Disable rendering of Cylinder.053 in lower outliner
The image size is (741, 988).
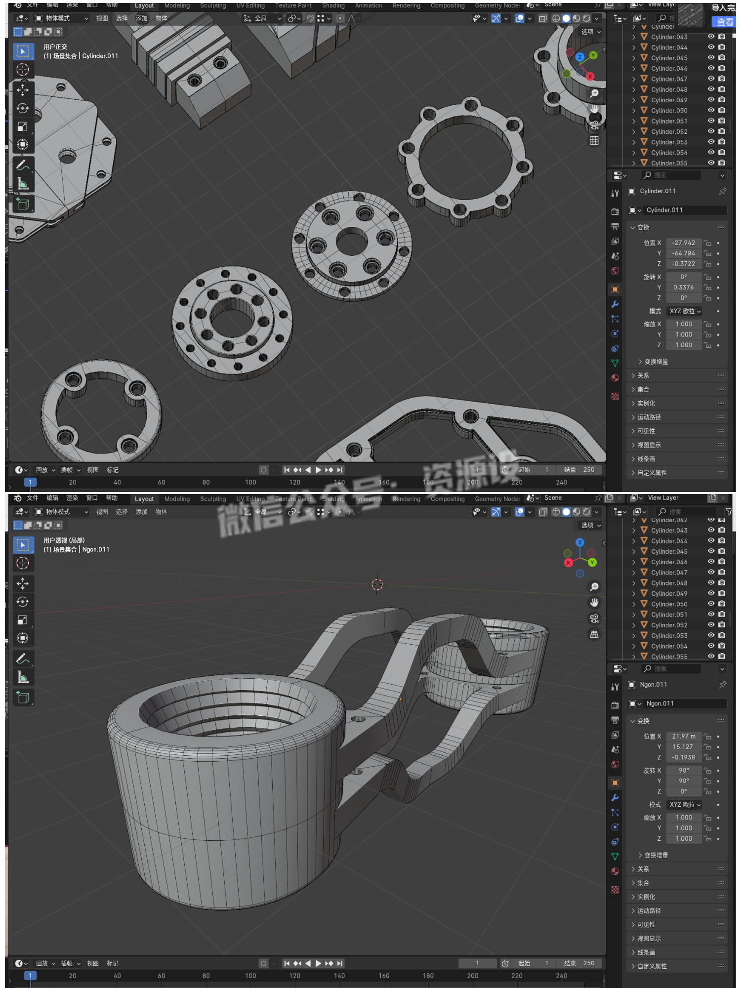(722, 635)
